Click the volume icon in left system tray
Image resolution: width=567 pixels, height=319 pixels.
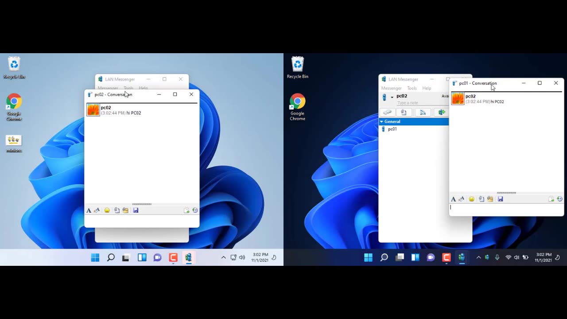pyautogui.click(x=242, y=257)
